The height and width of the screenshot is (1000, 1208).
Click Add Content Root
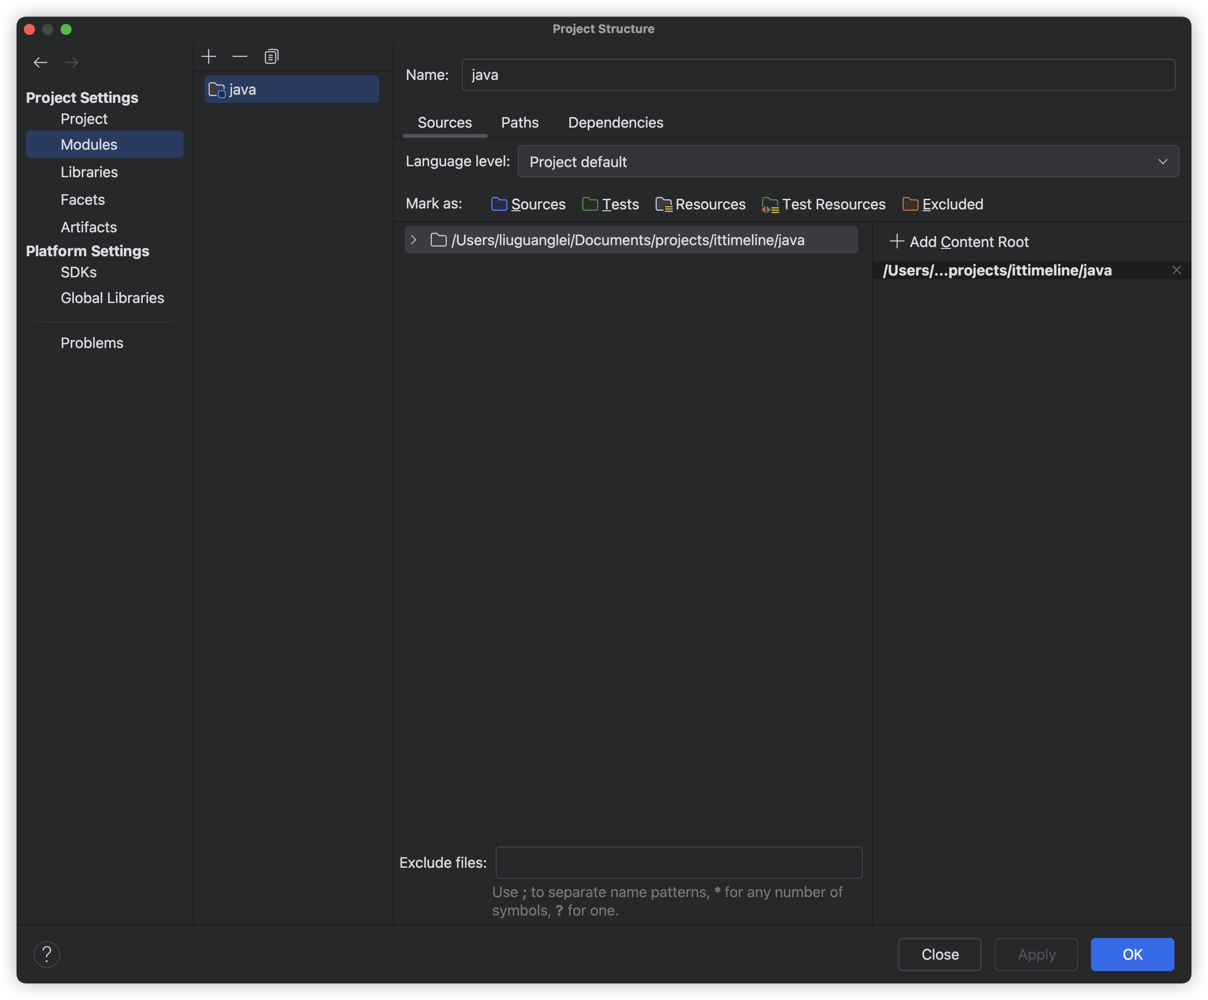click(x=959, y=242)
